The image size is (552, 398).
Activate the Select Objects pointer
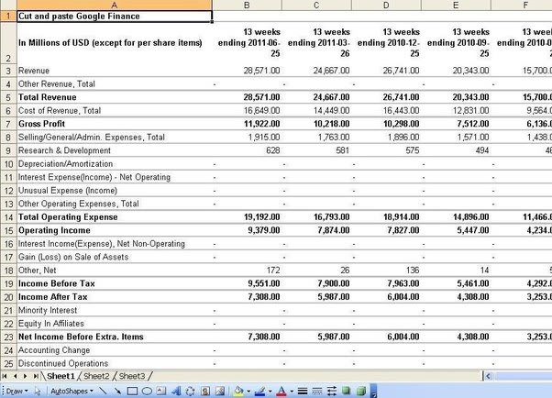(x=38, y=391)
